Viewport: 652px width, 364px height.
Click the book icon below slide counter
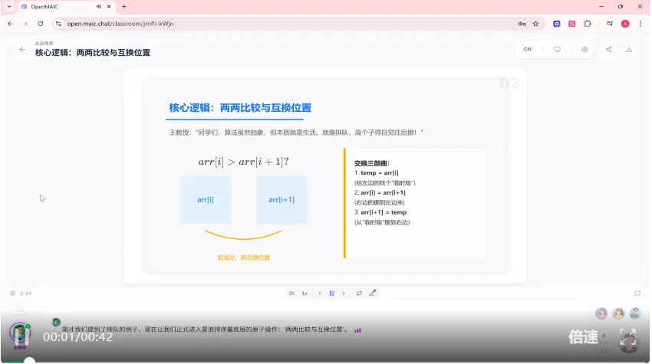(x=19, y=308)
